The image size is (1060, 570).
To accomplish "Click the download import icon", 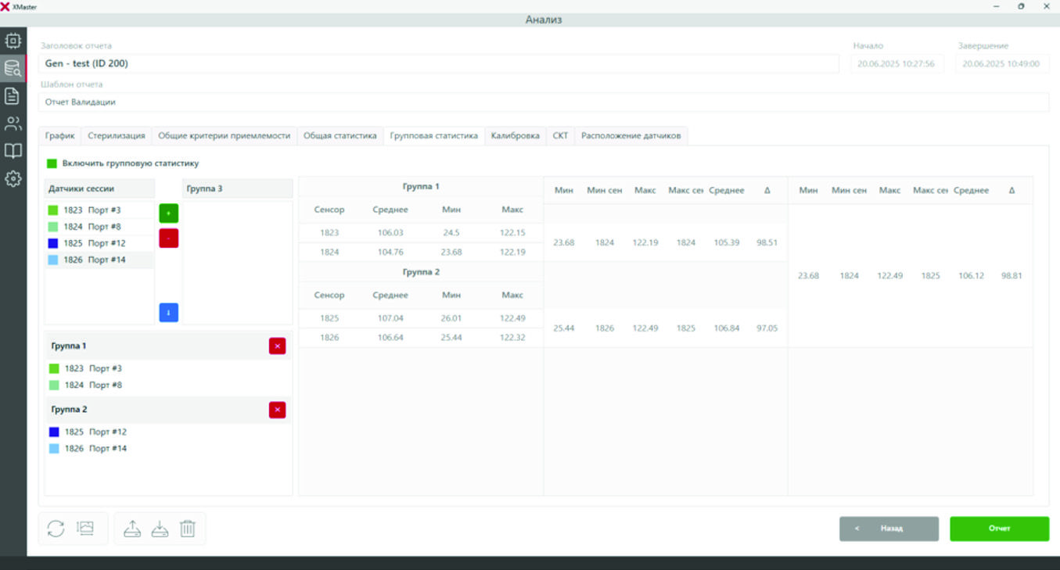I will (x=160, y=529).
